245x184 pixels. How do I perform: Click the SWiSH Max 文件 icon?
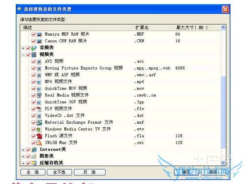click(x=39, y=143)
